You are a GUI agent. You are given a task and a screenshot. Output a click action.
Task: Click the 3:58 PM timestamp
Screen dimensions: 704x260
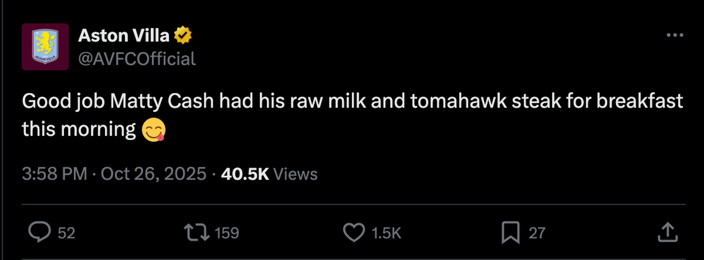pyautogui.click(x=54, y=174)
